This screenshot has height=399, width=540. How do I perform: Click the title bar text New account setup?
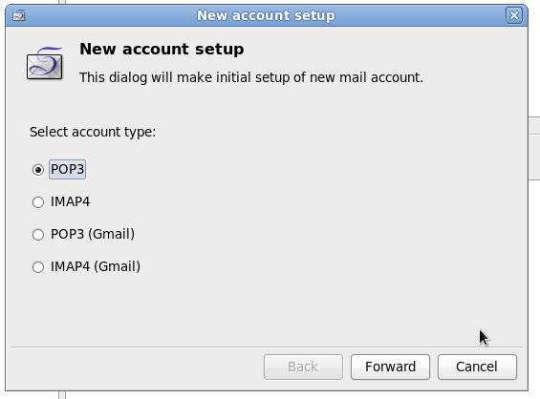[x=266, y=15]
